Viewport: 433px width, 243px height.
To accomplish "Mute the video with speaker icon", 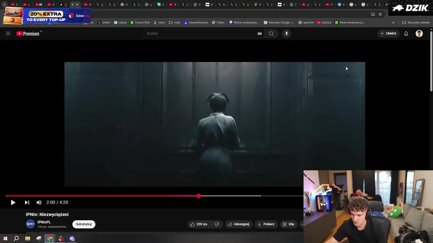I will 39,202.
